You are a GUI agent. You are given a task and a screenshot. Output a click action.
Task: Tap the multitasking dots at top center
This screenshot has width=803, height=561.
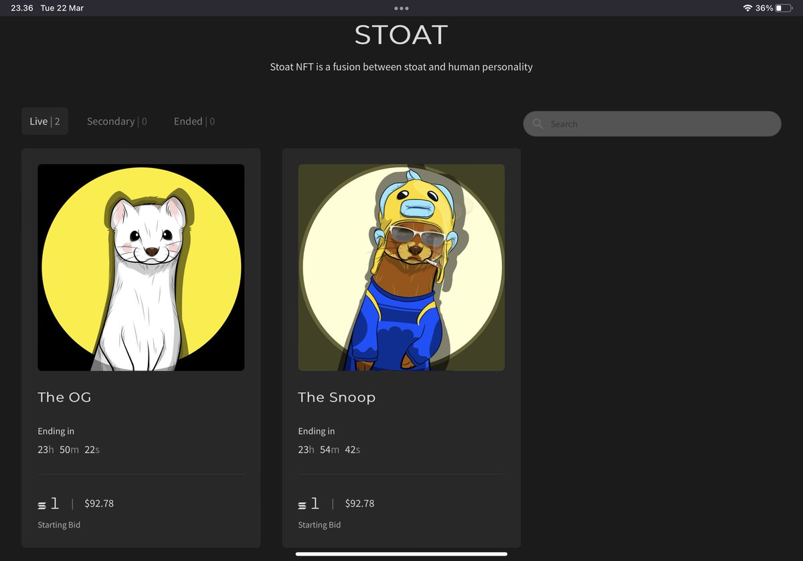pos(401,9)
